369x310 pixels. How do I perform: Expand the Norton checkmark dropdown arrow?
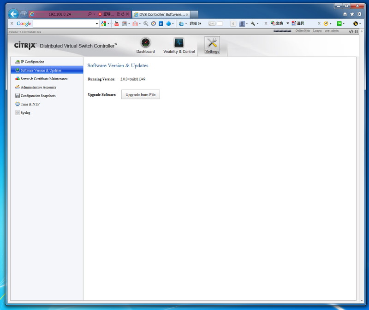pos(331,23)
